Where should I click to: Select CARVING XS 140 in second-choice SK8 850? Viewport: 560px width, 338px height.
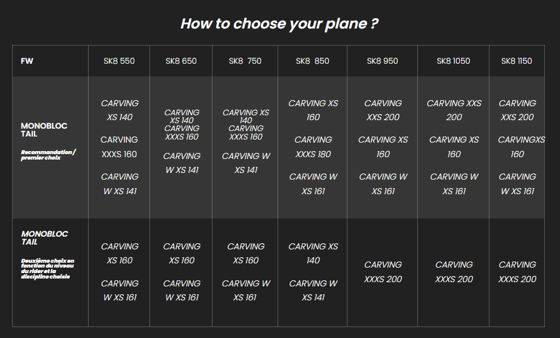pyautogui.click(x=313, y=254)
